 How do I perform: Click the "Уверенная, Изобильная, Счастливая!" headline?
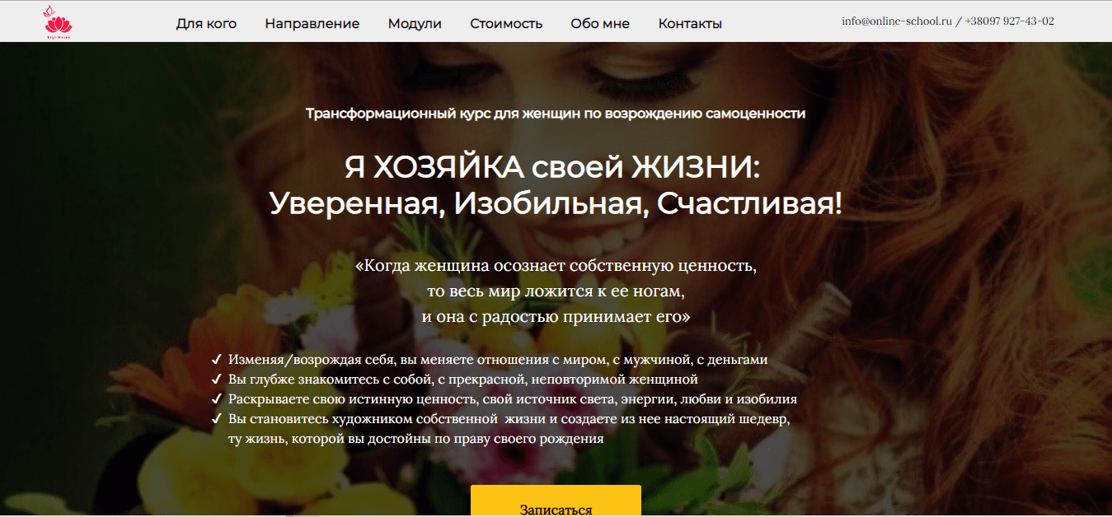556,203
